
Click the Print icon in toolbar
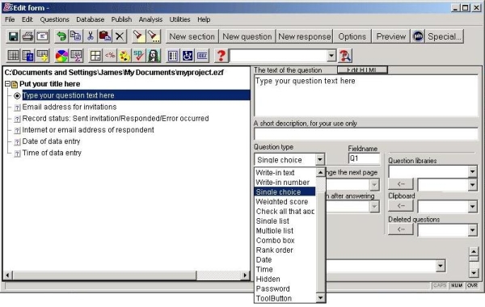[x=27, y=36]
